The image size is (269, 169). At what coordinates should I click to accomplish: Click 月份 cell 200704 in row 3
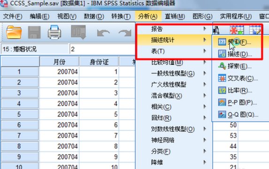(59, 93)
